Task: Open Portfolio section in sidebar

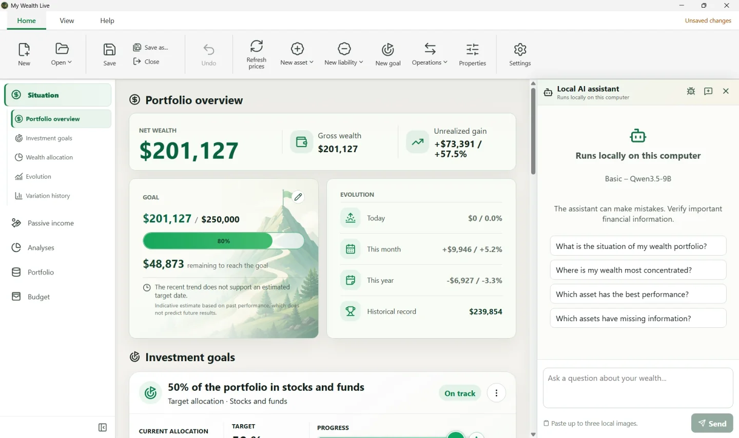Action: pyautogui.click(x=41, y=272)
